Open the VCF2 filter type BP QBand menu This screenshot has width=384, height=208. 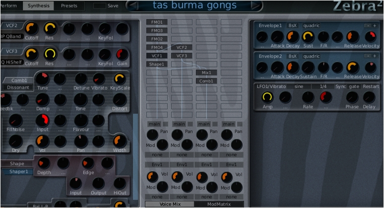click(11, 37)
